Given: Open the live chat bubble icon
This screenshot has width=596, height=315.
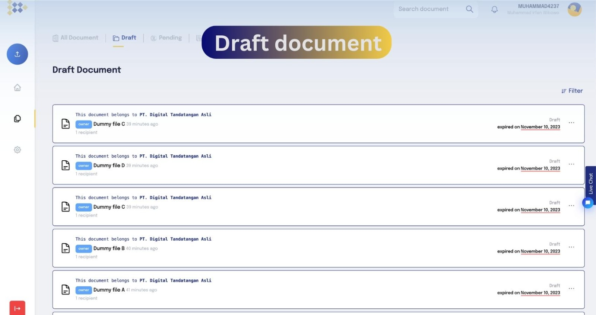Looking at the screenshot, I should click(x=587, y=203).
